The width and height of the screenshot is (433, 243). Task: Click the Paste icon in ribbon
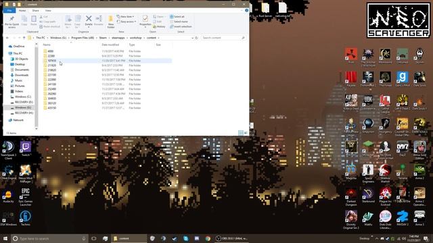34,21
